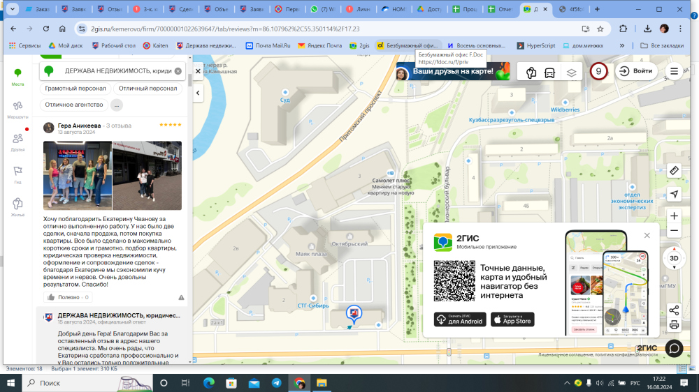The height and width of the screenshot is (392, 699).
Task: Open the first review photo with group
Action: click(78, 175)
